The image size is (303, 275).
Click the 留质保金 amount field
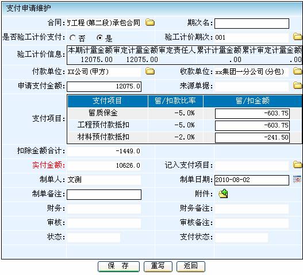[x=252, y=114]
